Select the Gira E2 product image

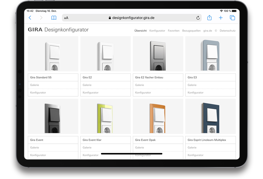pos(105,54)
